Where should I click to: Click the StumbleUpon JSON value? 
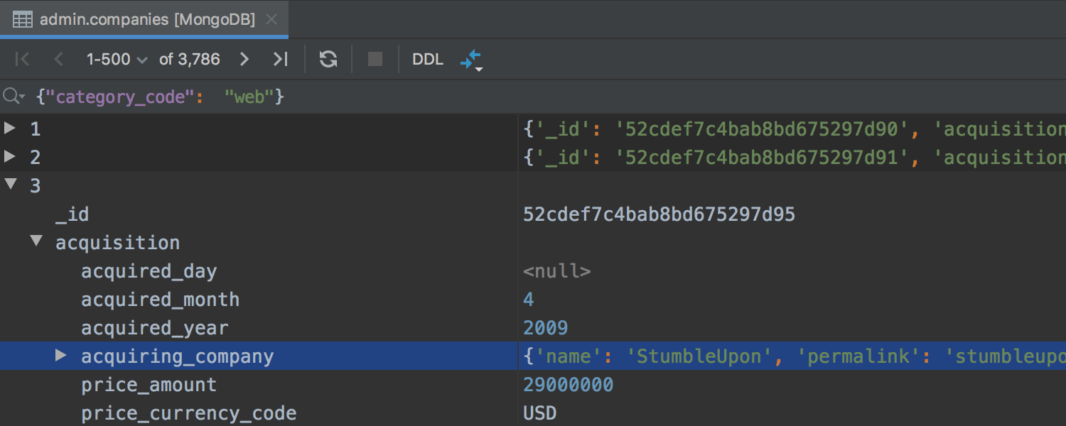tap(794, 356)
